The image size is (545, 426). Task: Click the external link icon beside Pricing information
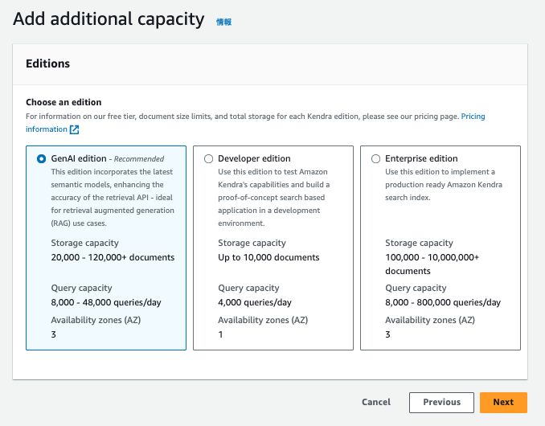pos(75,129)
